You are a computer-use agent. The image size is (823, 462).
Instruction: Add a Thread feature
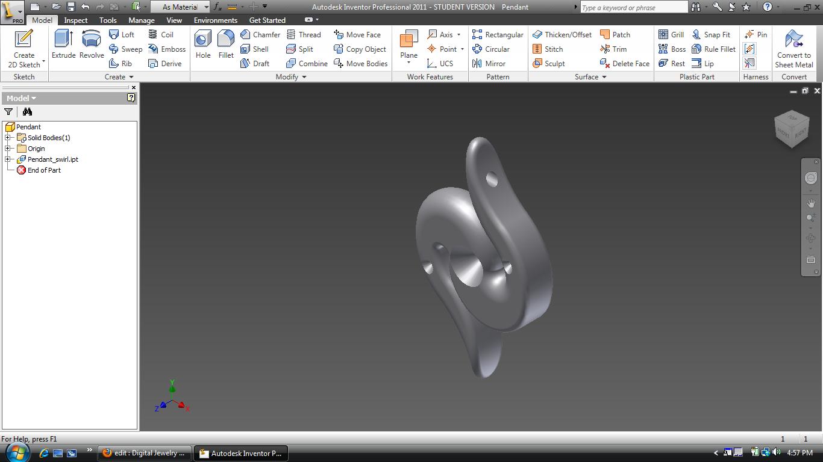[304, 35]
